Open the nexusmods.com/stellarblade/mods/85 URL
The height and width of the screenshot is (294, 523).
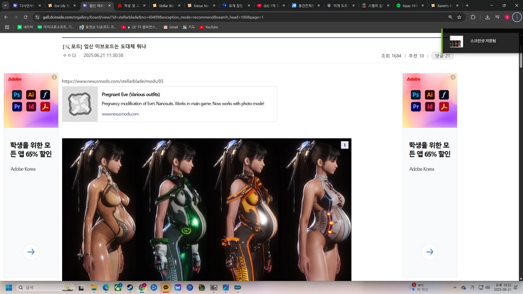(x=113, y=81)
